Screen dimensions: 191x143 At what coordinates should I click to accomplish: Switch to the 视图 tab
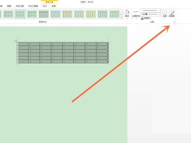pyautogui.click(x=9, y=6)
